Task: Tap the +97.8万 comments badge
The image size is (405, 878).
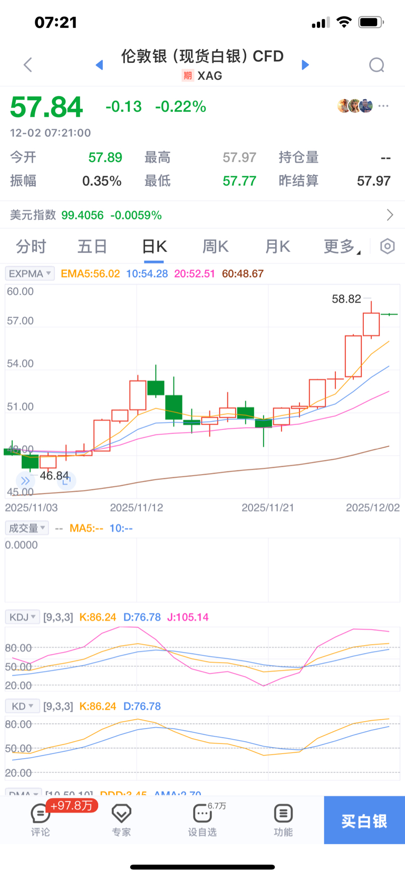Action: [x=72, y=805]
